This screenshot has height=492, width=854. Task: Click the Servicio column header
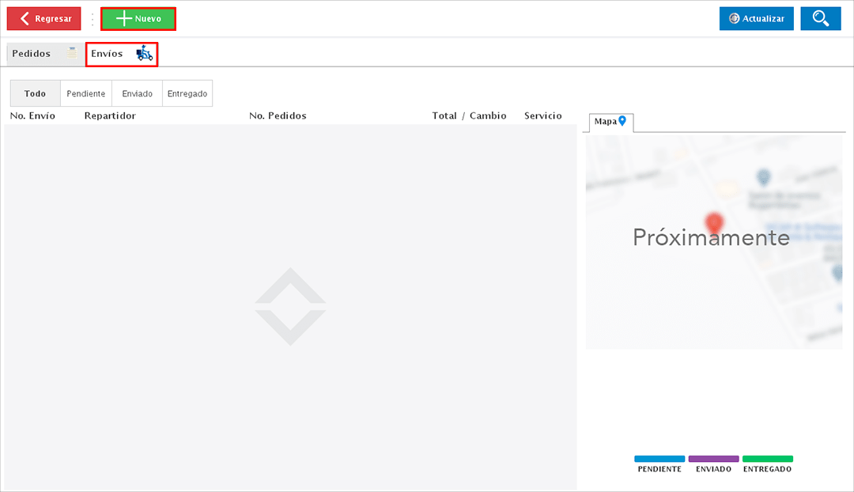coord(542,116)
